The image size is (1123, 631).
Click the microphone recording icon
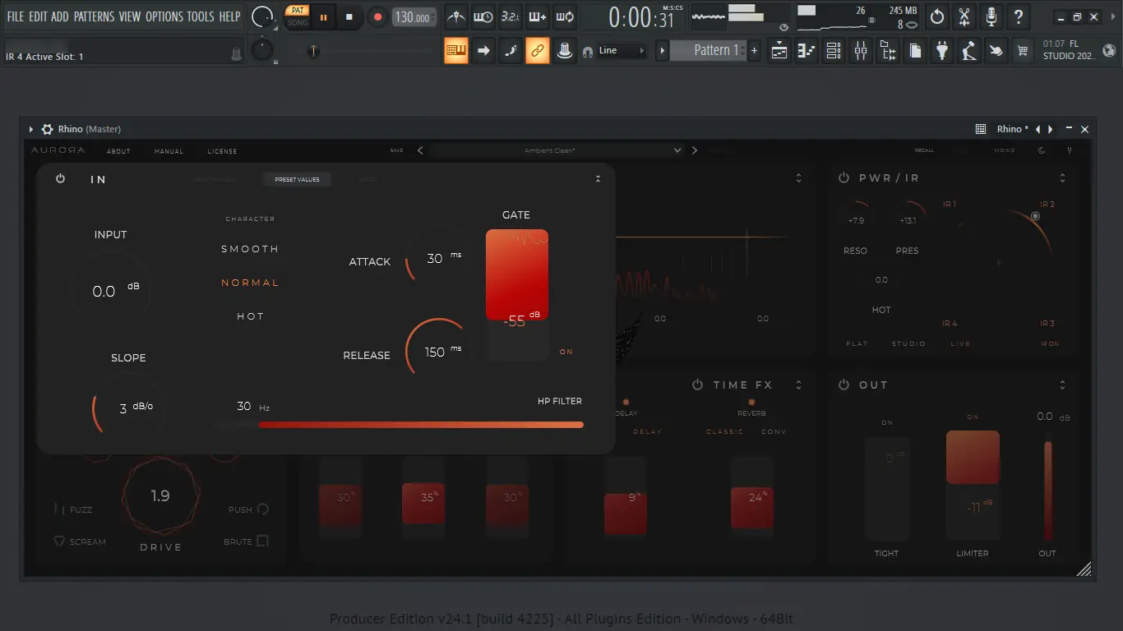coord(991,16)
